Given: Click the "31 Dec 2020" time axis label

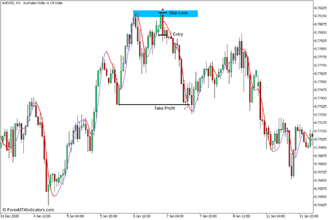Looking at the screenshot, I should click(10, 216).
